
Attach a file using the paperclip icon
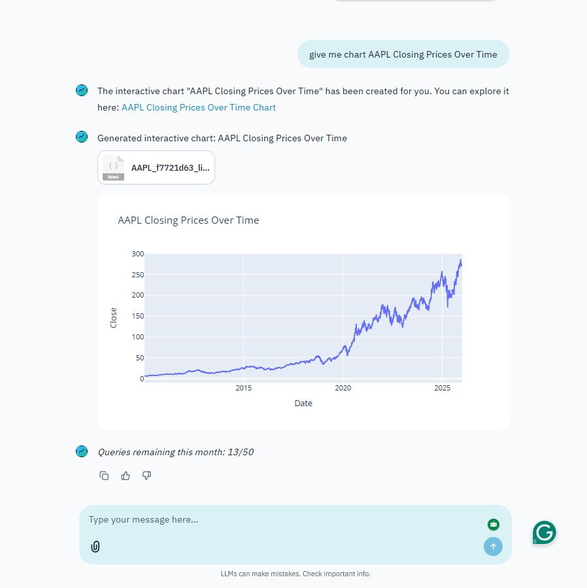95,546
